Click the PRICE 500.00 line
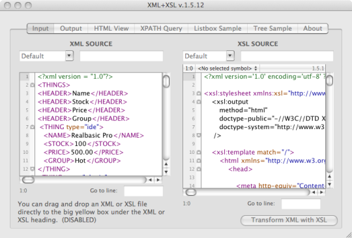This screenshot has width=352, height=238. 83,152
